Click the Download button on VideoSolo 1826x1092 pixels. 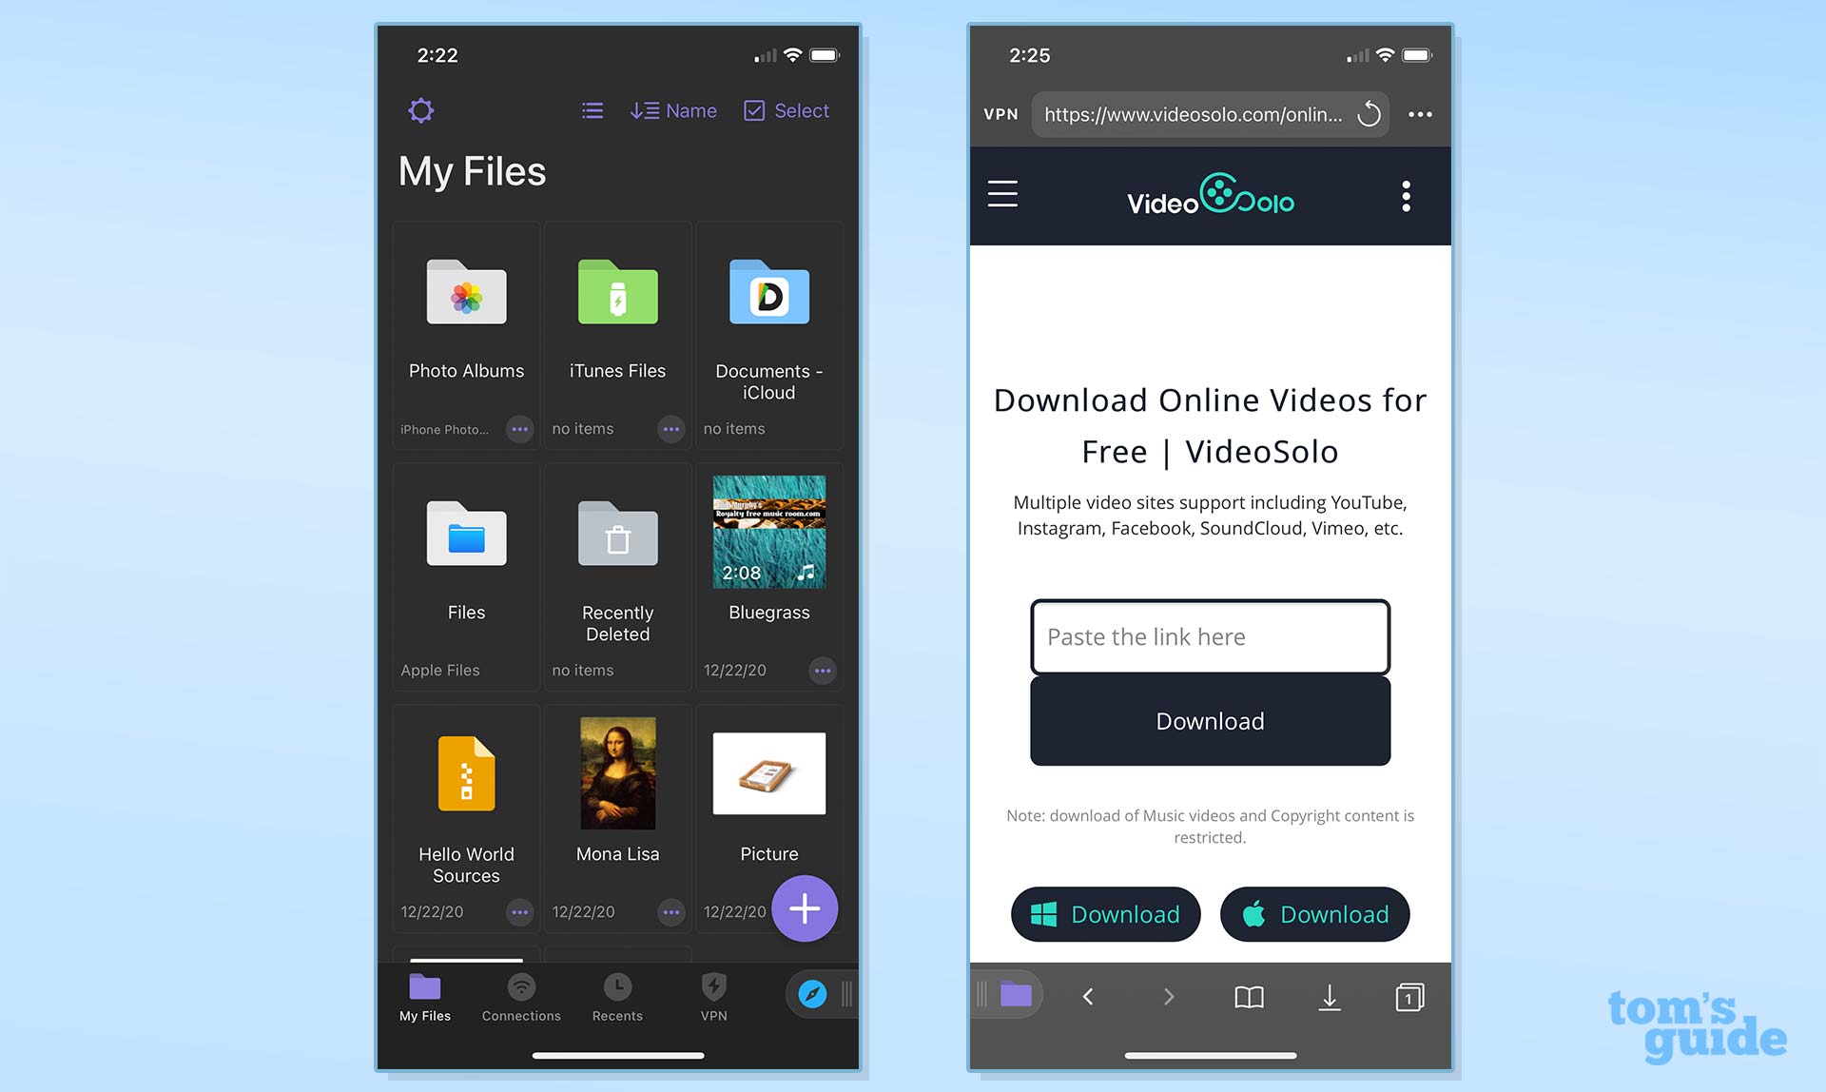tap(1208, 719)
